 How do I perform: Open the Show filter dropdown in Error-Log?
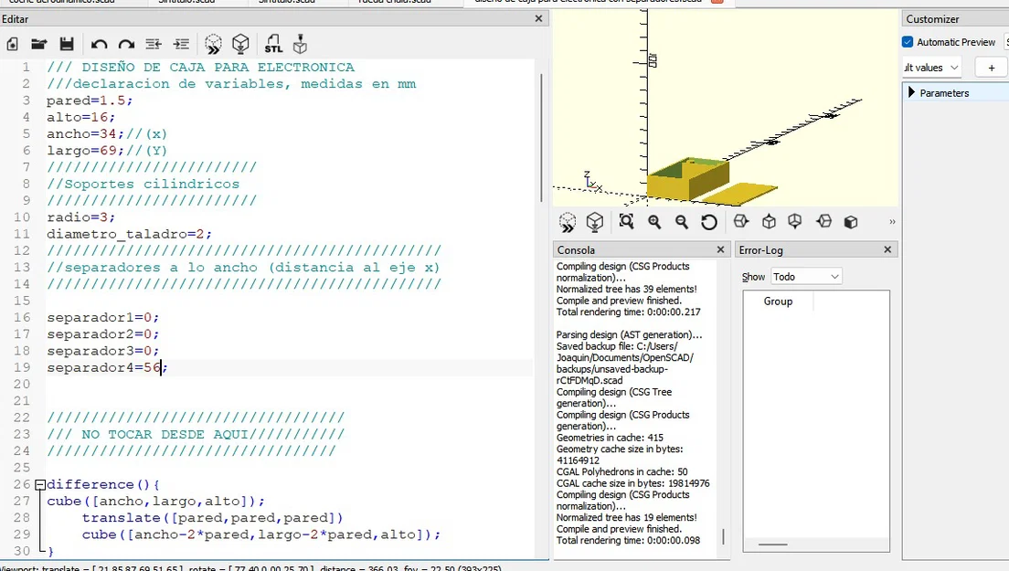(806, 277)
